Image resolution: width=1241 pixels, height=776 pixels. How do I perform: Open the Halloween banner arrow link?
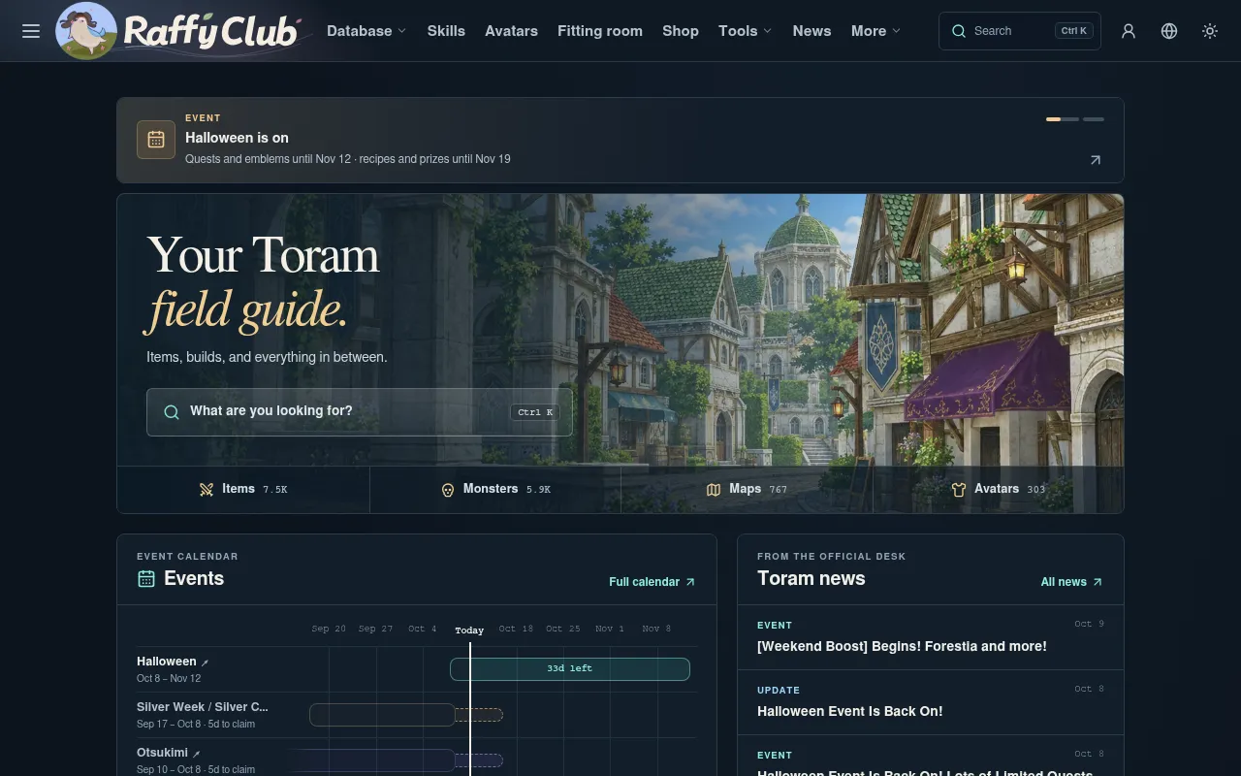click(x=1096, y=160)
